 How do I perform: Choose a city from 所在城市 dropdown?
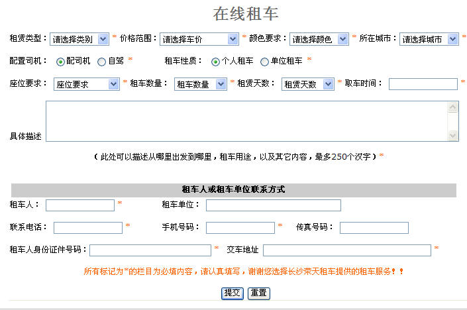[429, 39]
